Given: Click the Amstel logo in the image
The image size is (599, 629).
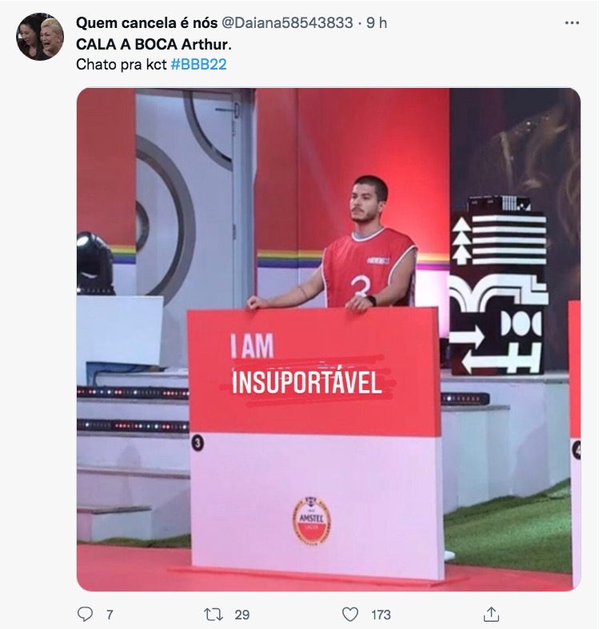Looking at the screenshot, I should click(x=312, y=520).
